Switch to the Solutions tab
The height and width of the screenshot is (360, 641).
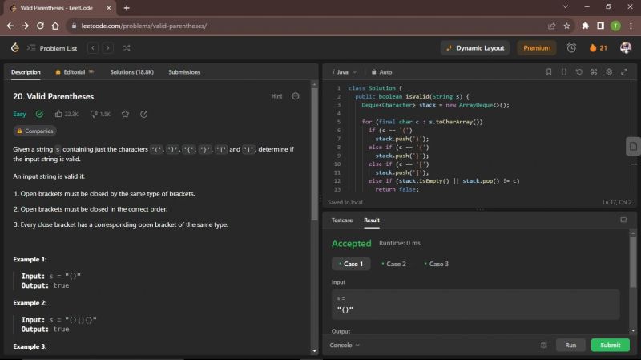131,72
